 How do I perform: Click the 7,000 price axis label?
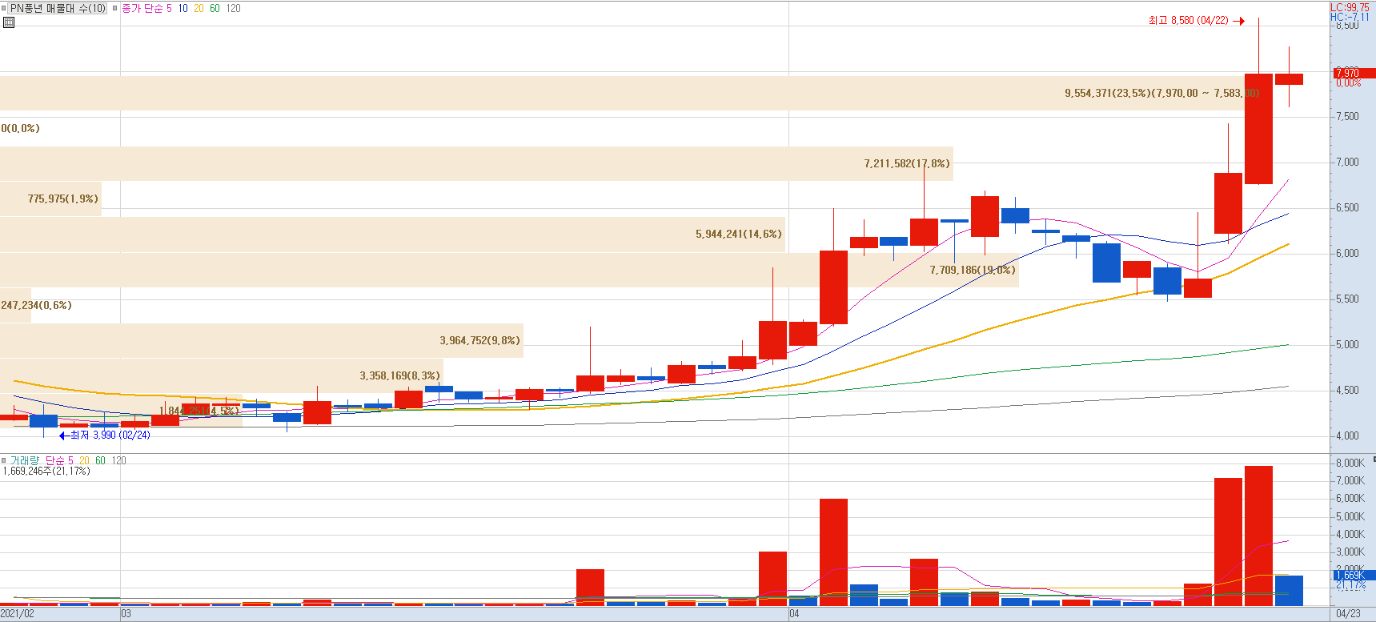(x=1347, y=162)
